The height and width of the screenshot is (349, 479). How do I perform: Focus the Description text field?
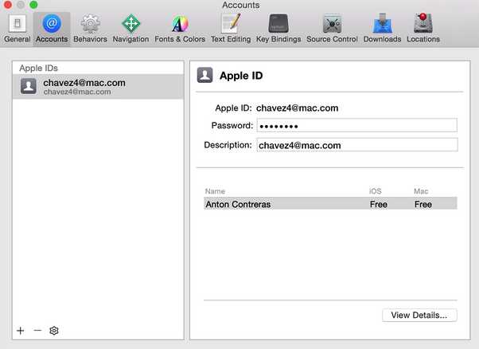[356, 145]
